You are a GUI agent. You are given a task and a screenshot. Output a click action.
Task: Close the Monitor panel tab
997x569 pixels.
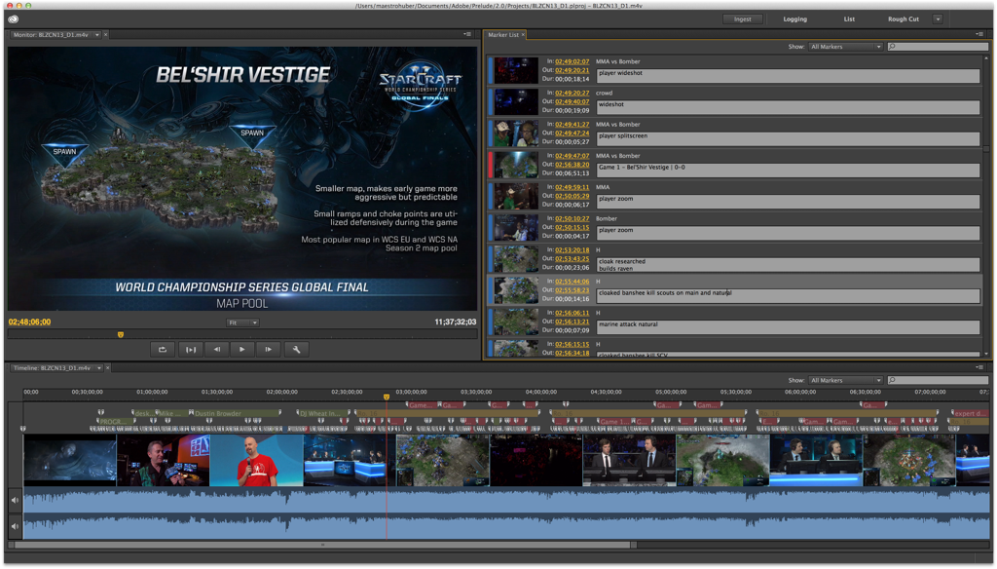105,35
